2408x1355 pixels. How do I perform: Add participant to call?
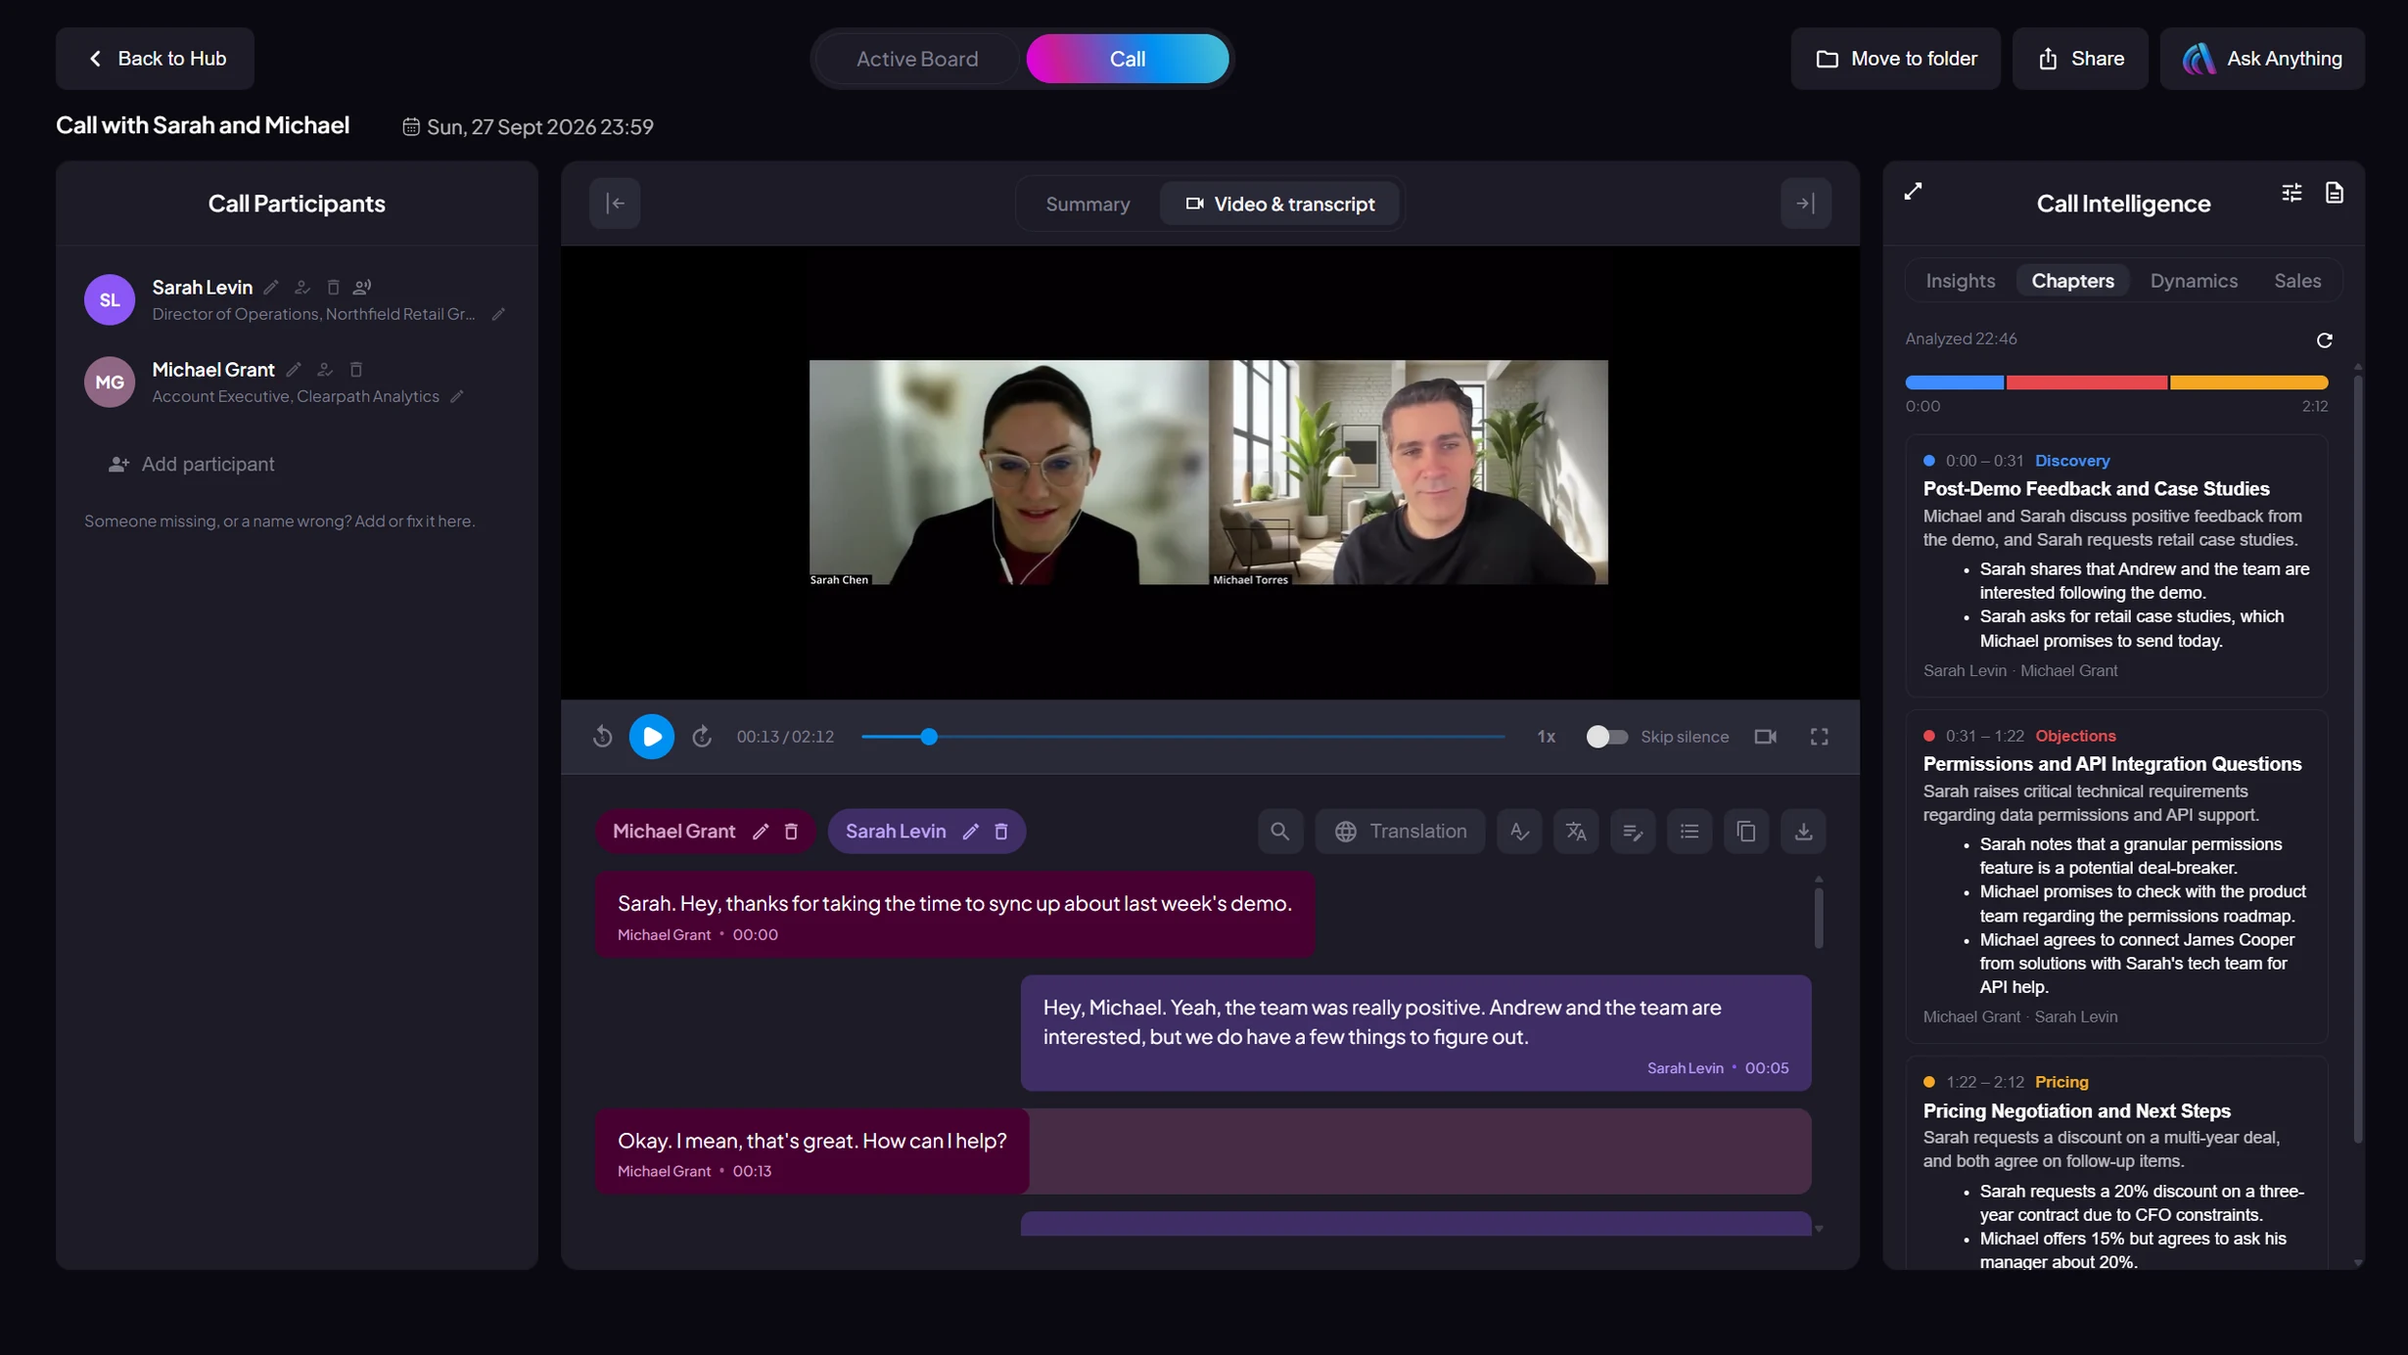[x=192, y=464]
